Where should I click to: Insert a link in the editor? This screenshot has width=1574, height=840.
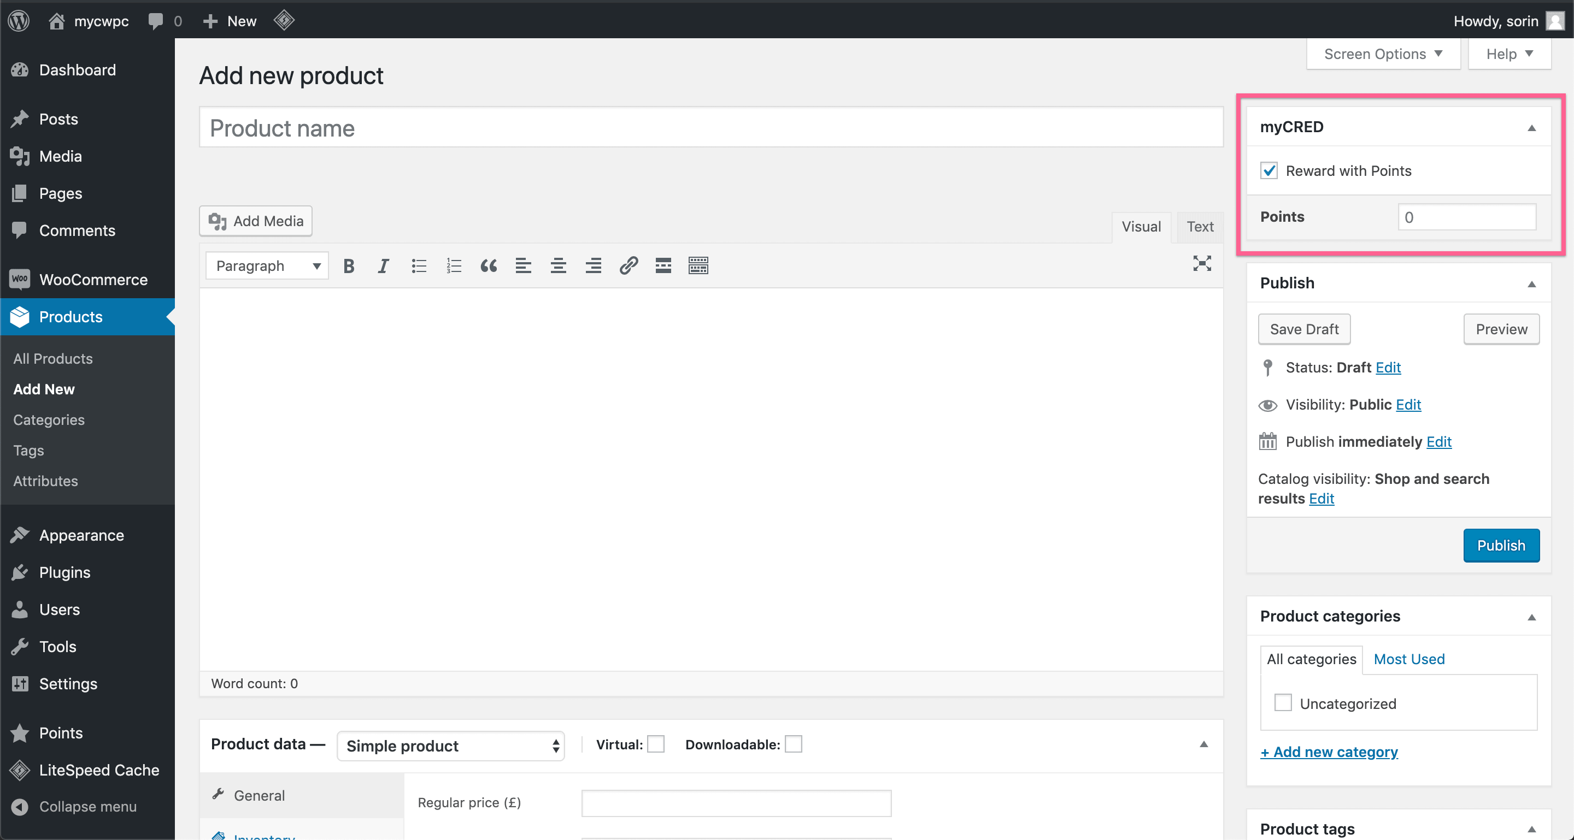pos(629,265)
